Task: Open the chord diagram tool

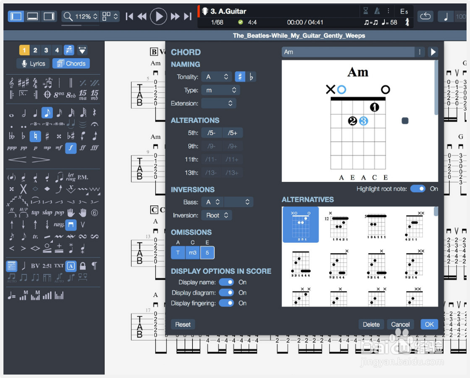Action: (x=12, y=266)
